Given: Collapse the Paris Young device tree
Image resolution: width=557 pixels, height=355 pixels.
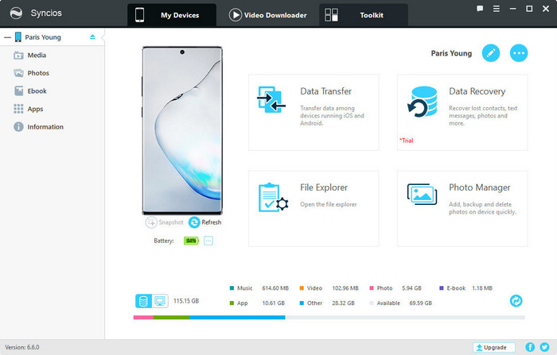Looking at the screenshot, I should click(x=7, y=37).
